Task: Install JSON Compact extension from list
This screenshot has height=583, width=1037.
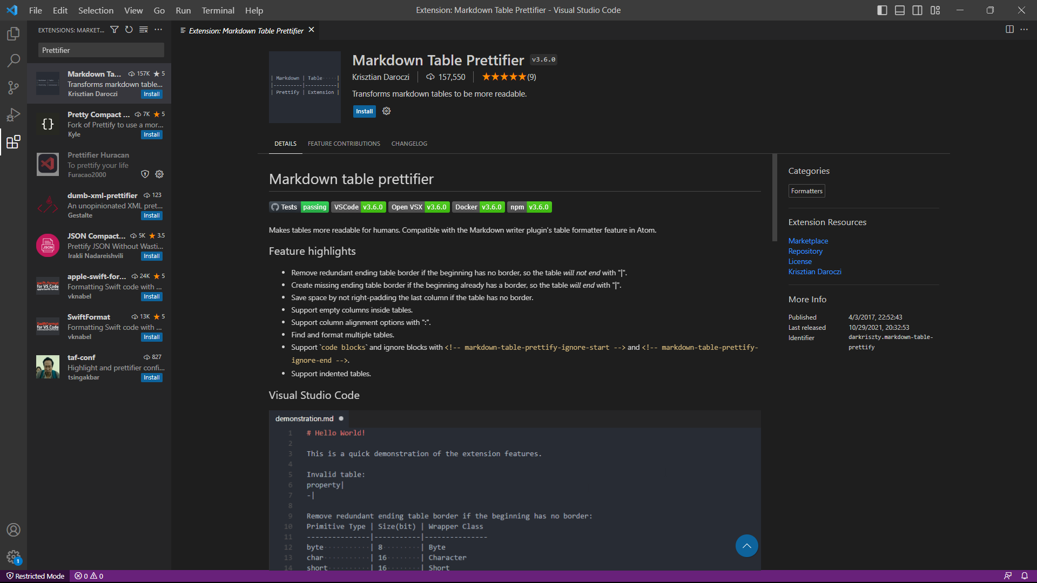Action: [x=152, y=256]
